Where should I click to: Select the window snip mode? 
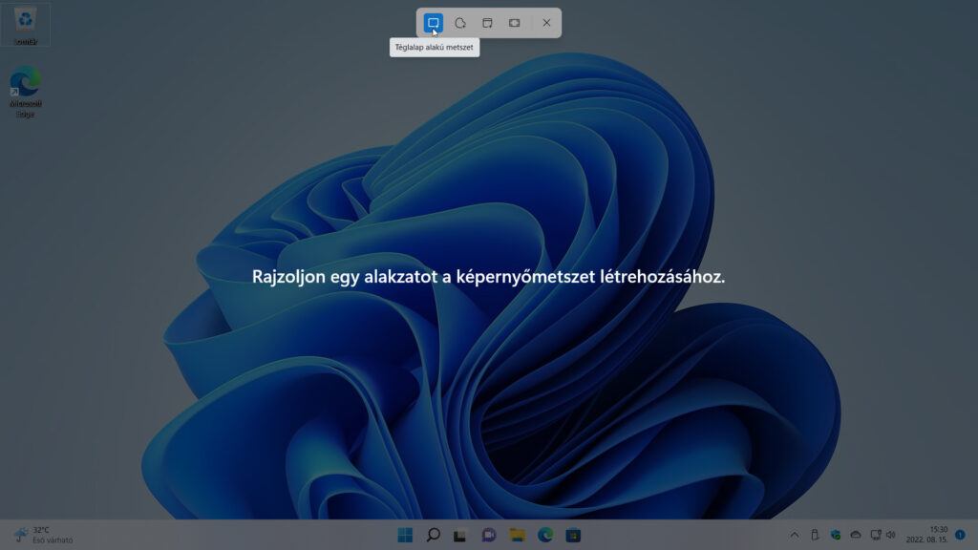[x=487, y=23]
